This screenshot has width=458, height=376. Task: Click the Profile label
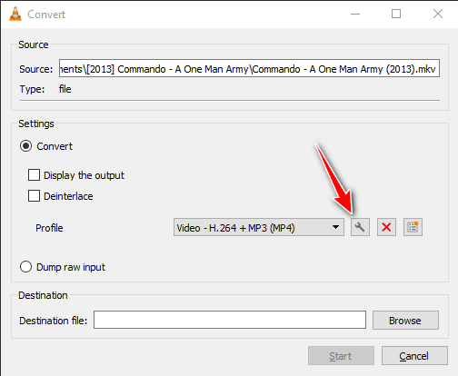[x=49, y=228]
